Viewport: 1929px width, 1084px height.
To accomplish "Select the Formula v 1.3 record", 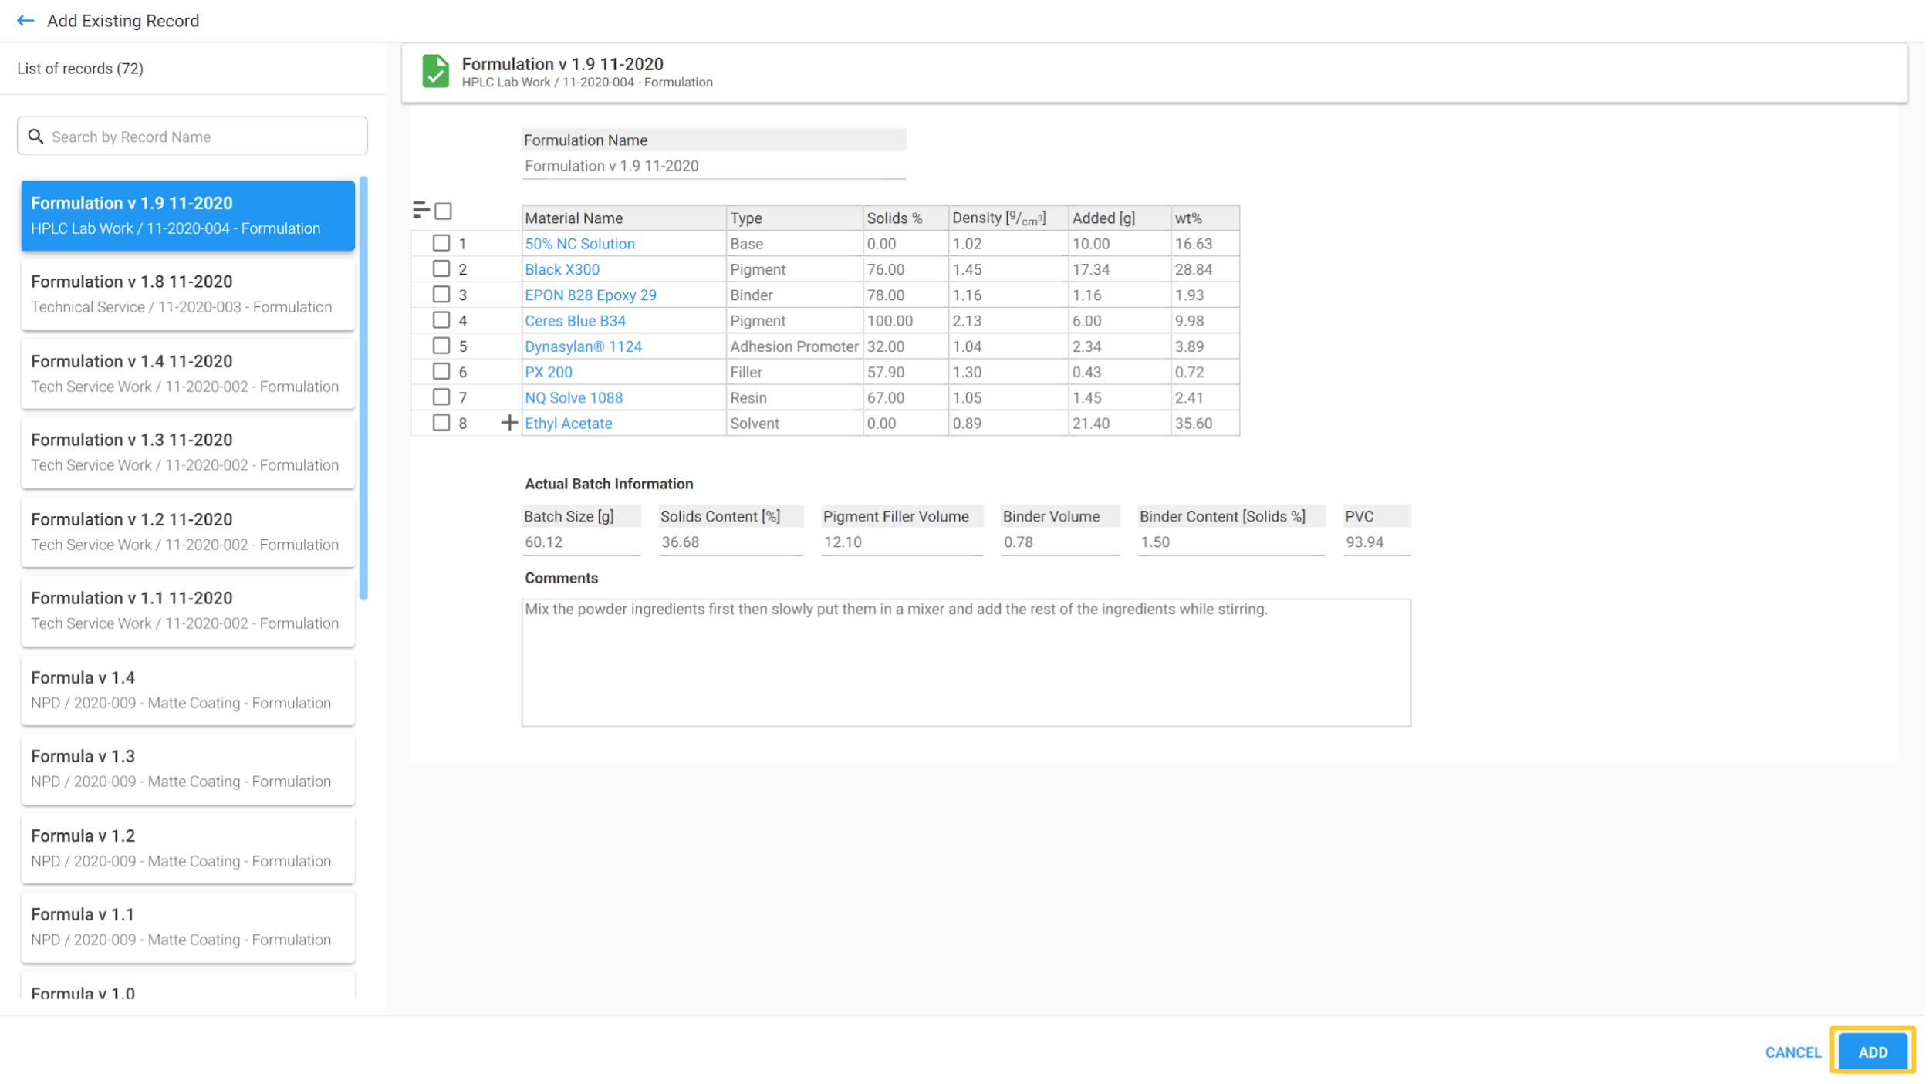I will click(x=188, y=769).
